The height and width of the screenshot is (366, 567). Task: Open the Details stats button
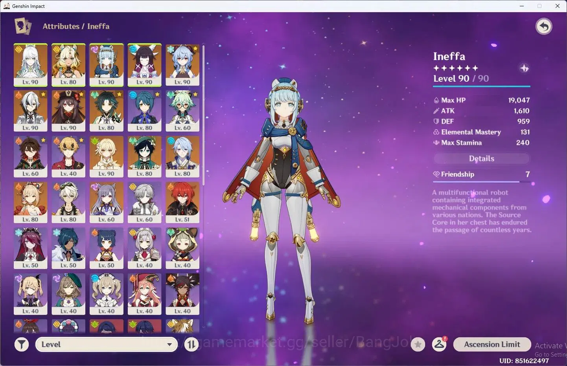[x=482, y=159]
